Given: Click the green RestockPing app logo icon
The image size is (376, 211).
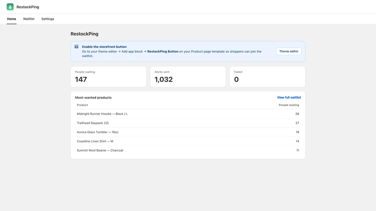Looking at the screenshot, I should (x=10, y=7).
